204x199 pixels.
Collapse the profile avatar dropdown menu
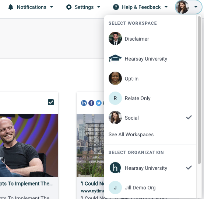click(189, 7)
